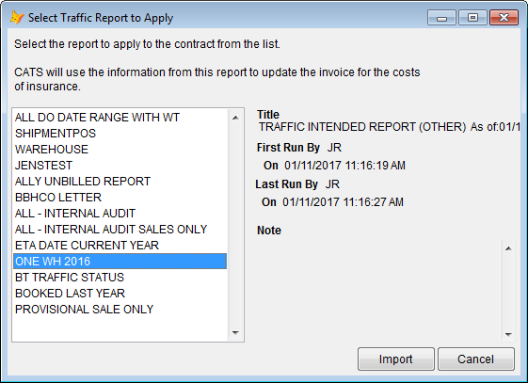Choose ETA DATE CURRENT YEAR report
Viewport: 528px width, 383px height.
pyautogui.click(x=120, y=246)
